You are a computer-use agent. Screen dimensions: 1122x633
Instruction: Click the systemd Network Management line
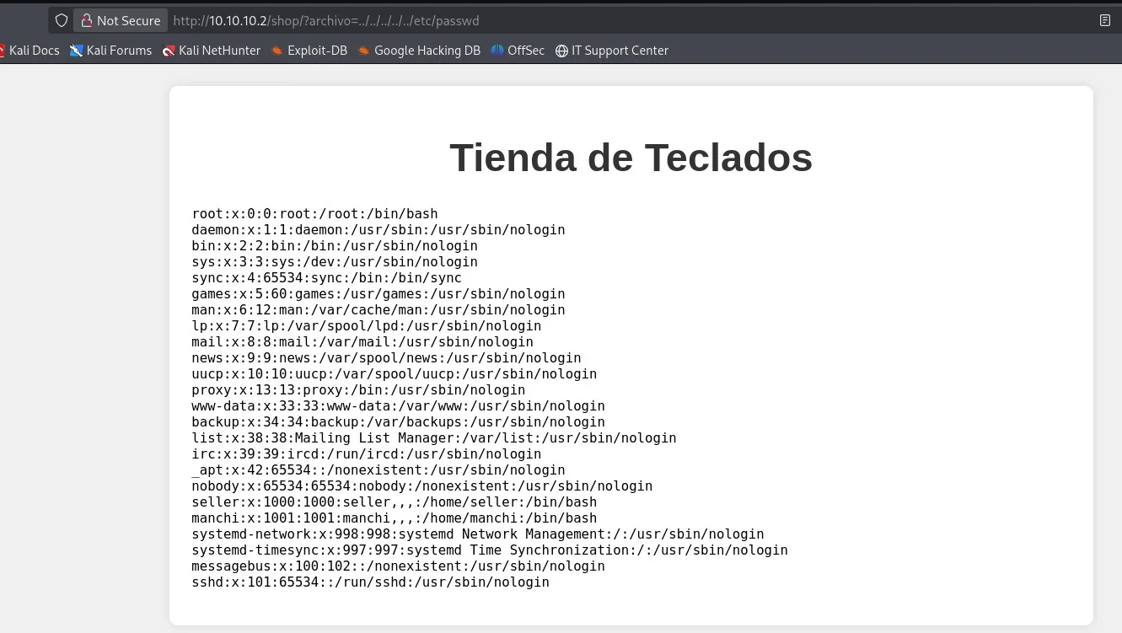point(478,534)
